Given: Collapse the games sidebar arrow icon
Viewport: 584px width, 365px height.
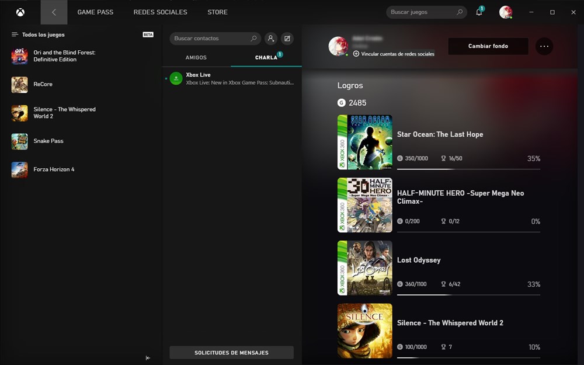Looking at the screenshot, I should coord(148,358).
